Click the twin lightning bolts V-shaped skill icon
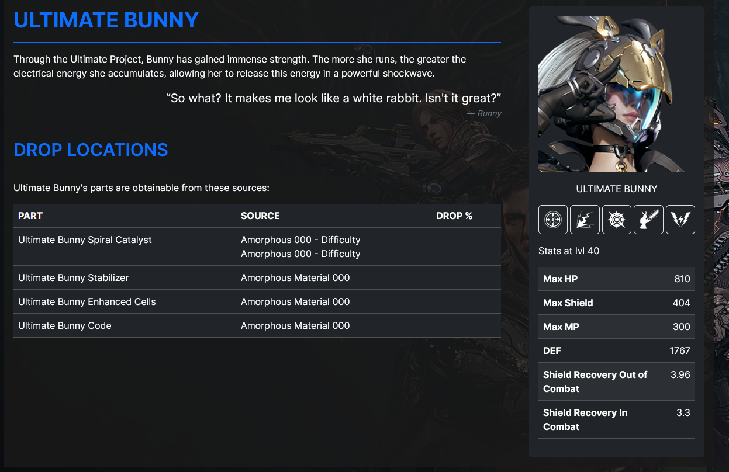Image resolution: width=729 pixels, height=472 pixels. (x=680, y=220)
